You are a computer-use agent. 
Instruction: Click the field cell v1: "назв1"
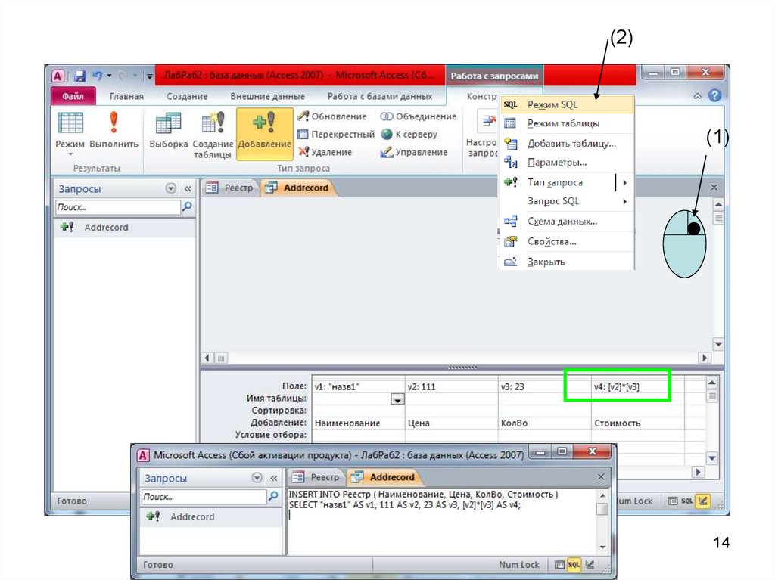click(x=358, y=387)
